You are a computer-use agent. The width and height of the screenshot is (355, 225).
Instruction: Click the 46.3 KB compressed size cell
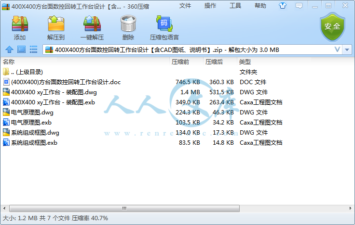click(223, 112)
